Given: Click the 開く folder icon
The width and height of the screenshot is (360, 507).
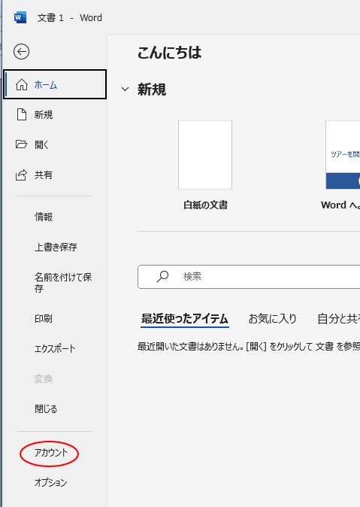Looking at the screenshot, I should coord(21,144).
